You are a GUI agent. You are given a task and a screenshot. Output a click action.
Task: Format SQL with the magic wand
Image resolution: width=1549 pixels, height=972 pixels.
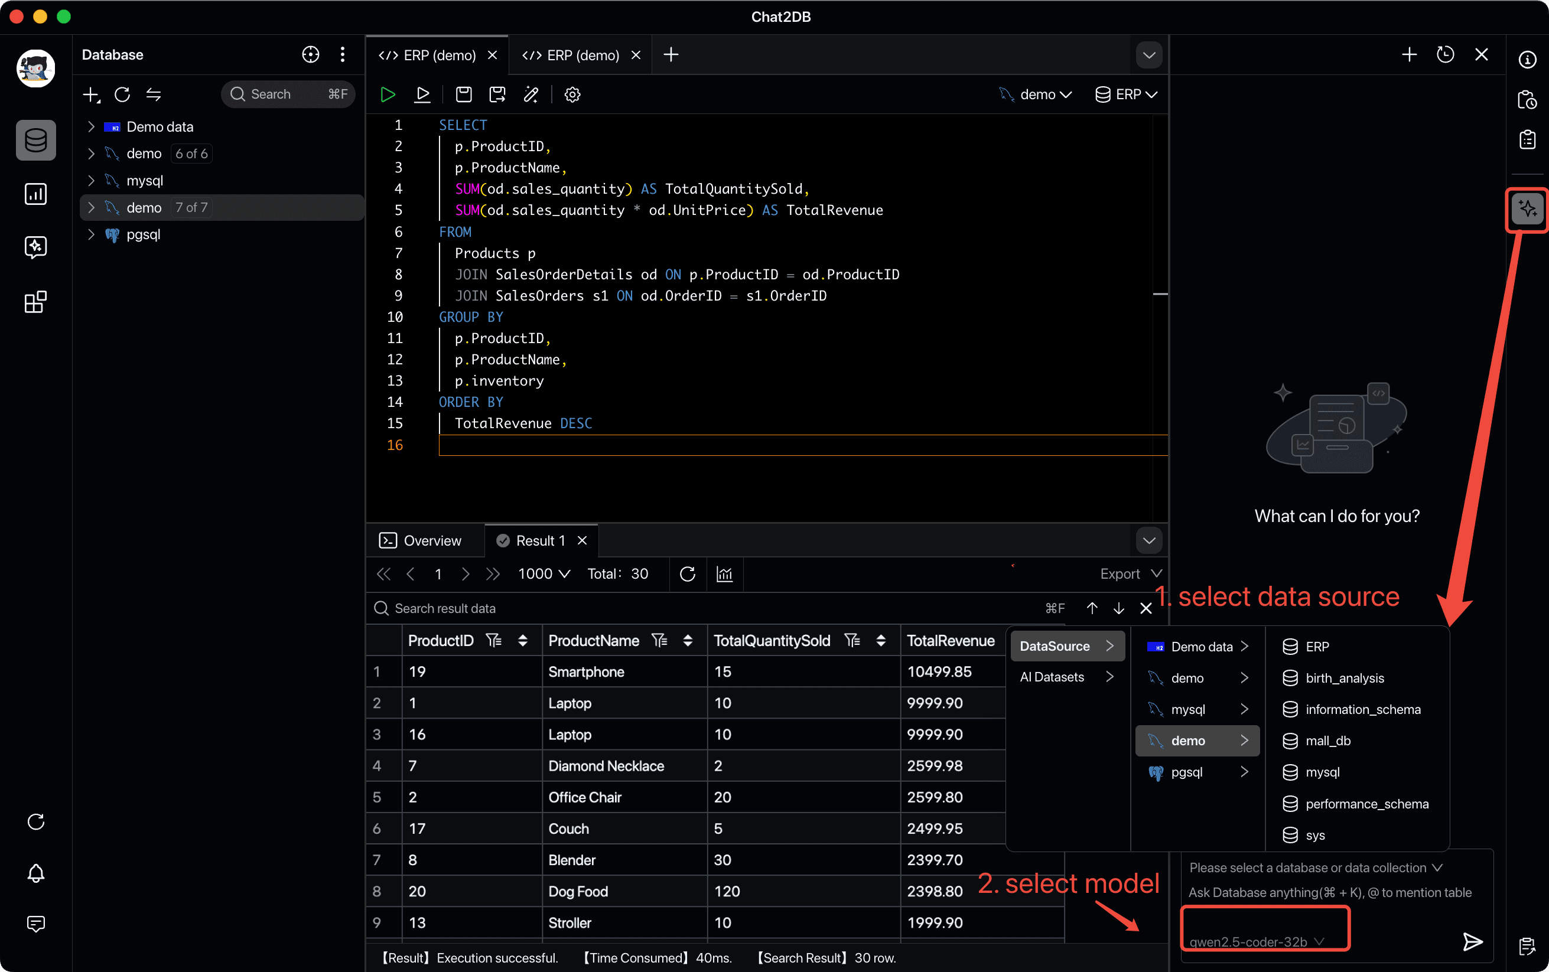[x=531, y=94]
